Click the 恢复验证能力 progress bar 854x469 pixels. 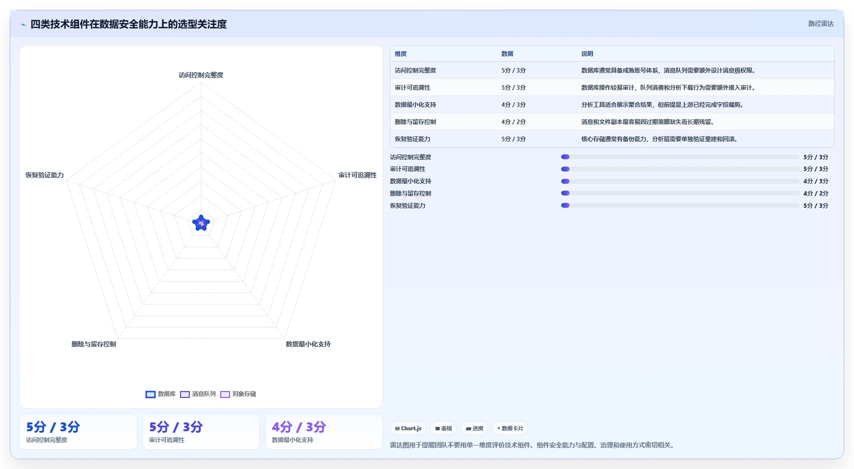680,205
